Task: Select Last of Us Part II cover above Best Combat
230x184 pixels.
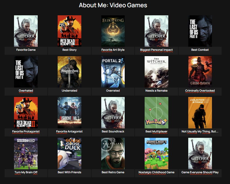Action: click(200, 31)
